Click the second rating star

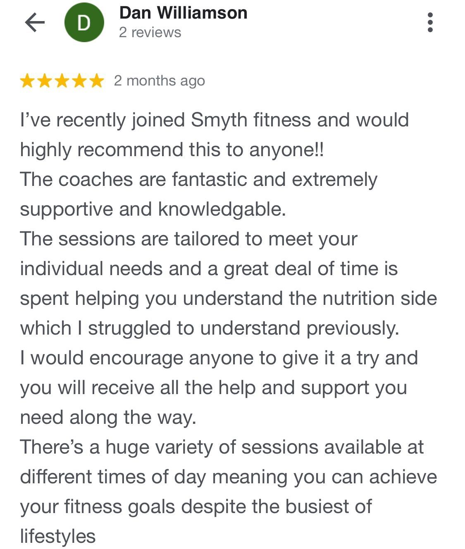(x=45, y=81)
